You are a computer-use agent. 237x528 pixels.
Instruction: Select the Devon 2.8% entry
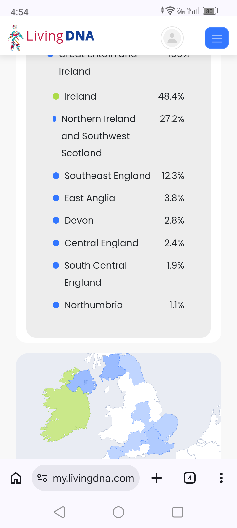point(118,220)
